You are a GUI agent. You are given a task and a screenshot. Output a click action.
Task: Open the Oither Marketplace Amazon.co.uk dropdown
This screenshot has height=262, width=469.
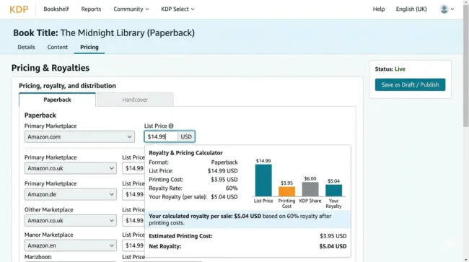click(x=71, y=220)
